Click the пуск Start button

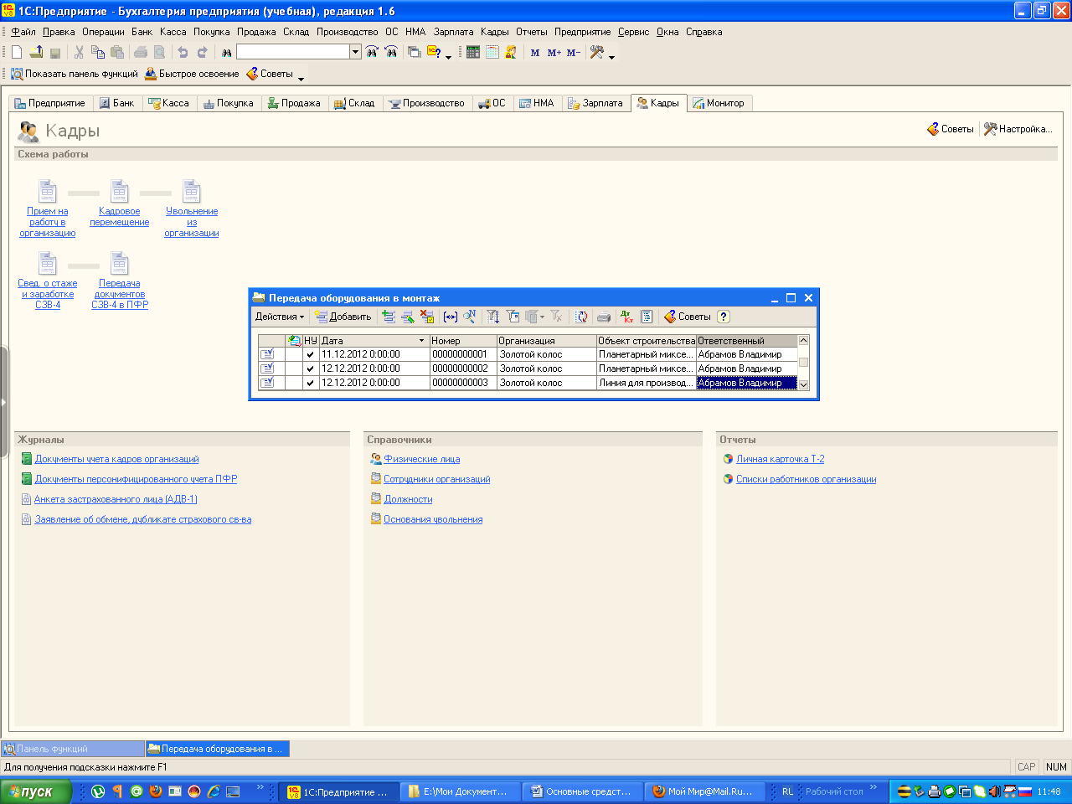[35, 791]
